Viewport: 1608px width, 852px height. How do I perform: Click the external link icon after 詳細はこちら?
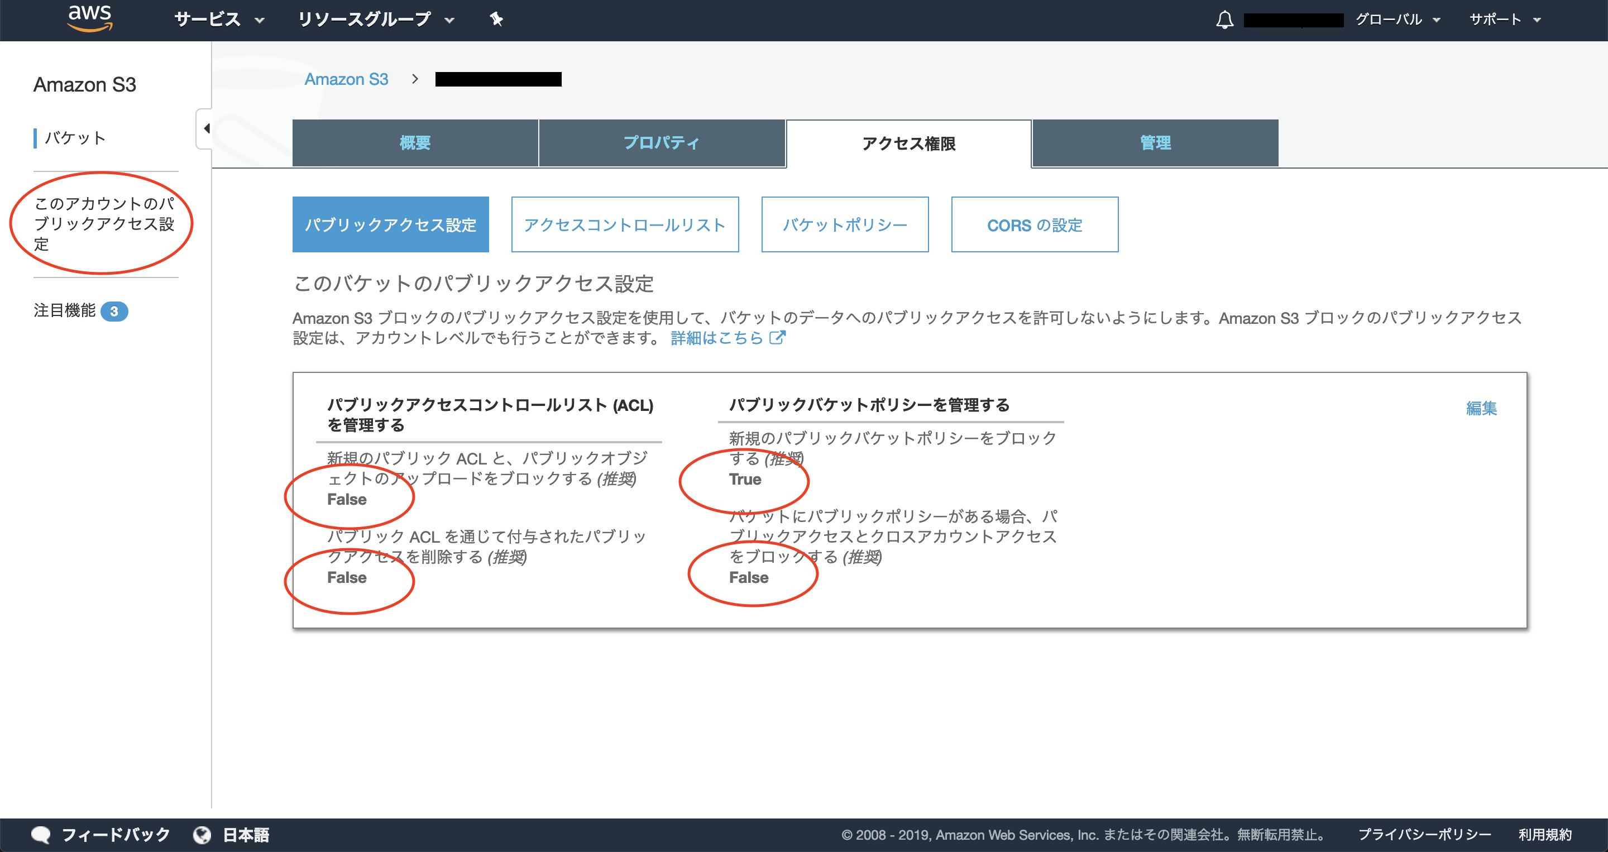(777, 338)
